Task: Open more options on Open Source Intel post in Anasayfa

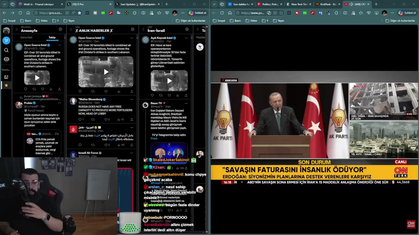Action: pos(59,45)
